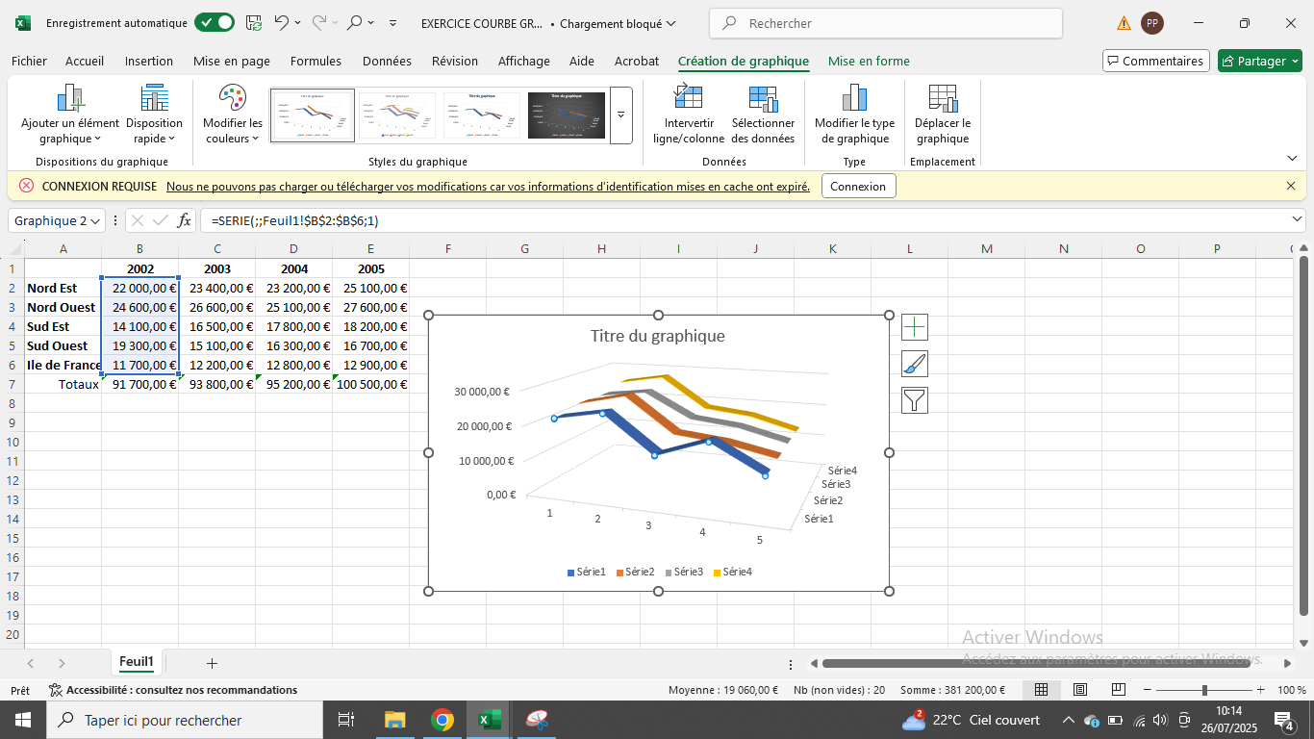Click Accessibilité recommendations in status bar
The width and height of the screenshot is (1314, 739).
[173, 690]
